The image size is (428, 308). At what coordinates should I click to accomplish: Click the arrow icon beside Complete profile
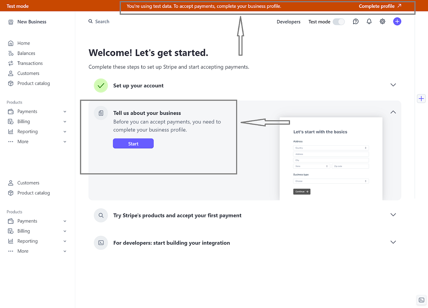click(399, 6)
